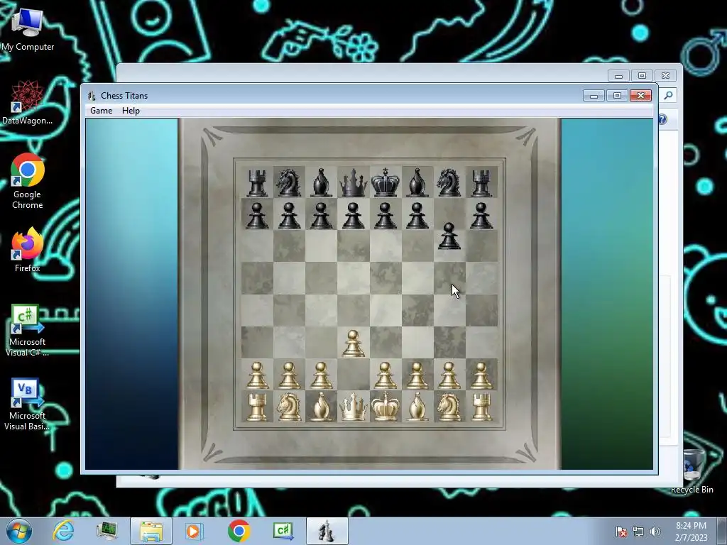Select Google Chrome desktop shortcut

click(28, 181)
